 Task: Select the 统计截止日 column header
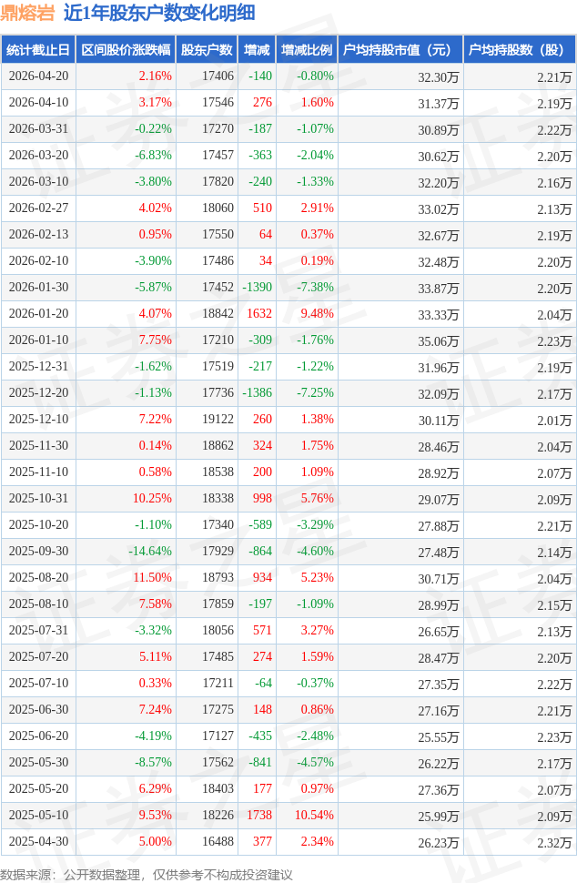pyautogui.click(x=38, y=50)
